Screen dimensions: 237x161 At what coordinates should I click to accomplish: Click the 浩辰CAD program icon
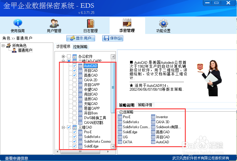tap(80, 99)
